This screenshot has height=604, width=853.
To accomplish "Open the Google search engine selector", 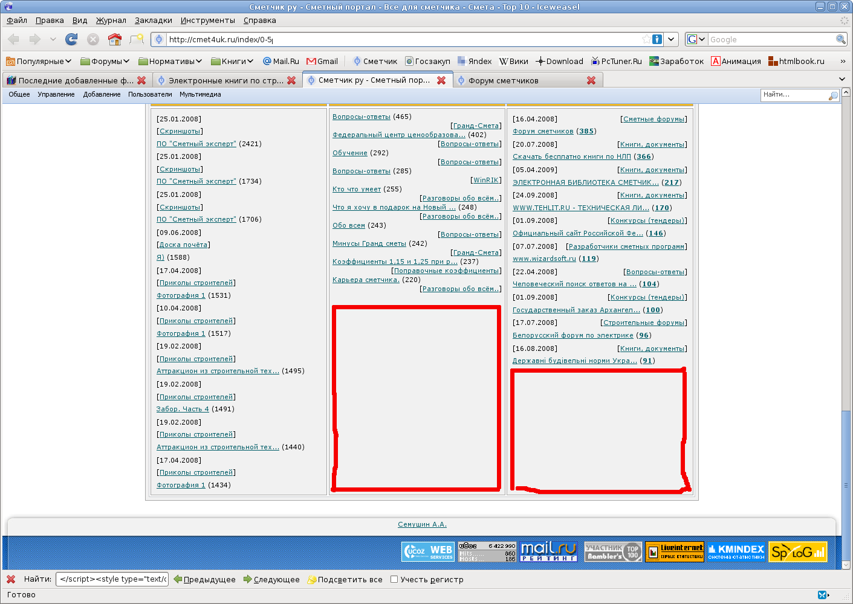I will pos(696,39).
